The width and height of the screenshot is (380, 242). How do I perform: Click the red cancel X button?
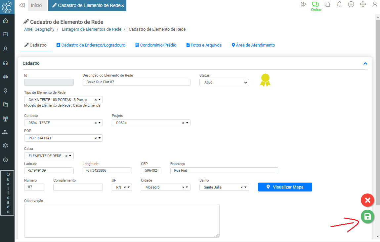click(367, 200)
